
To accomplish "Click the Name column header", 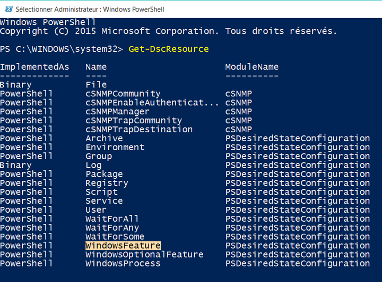I will (96, 67).
